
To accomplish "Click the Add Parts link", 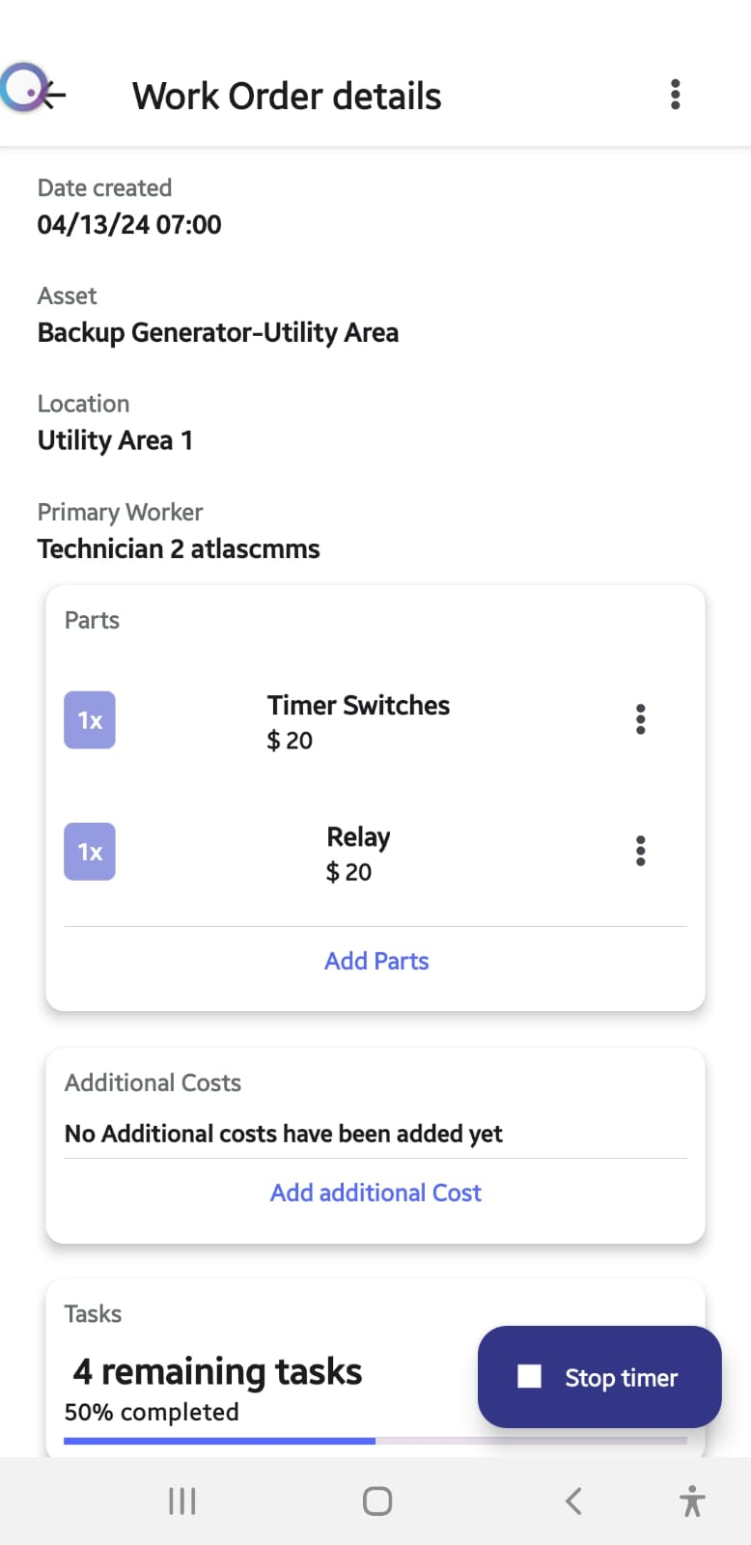I will (x=376, y=961).
